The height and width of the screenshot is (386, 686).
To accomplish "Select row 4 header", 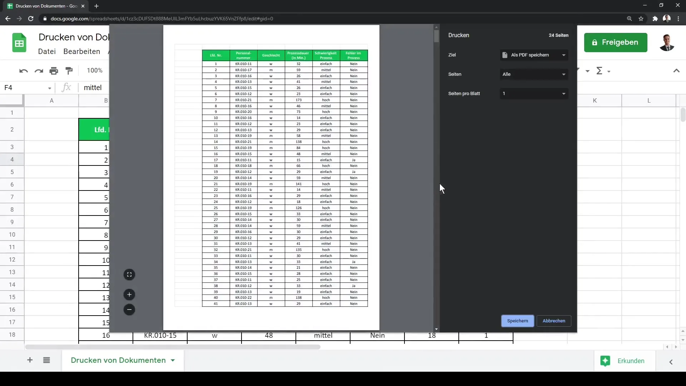I will coord(12,160).
